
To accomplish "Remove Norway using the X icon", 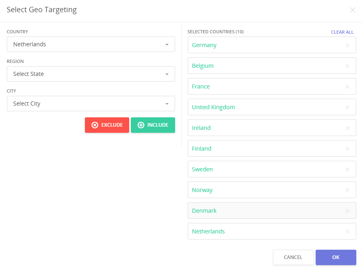I will tap(348, 190).
